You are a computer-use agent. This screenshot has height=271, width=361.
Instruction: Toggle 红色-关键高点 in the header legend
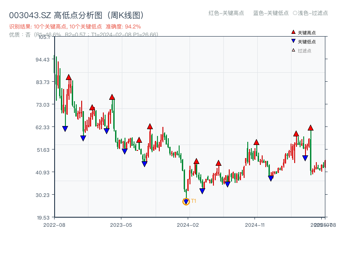(226, 13)
